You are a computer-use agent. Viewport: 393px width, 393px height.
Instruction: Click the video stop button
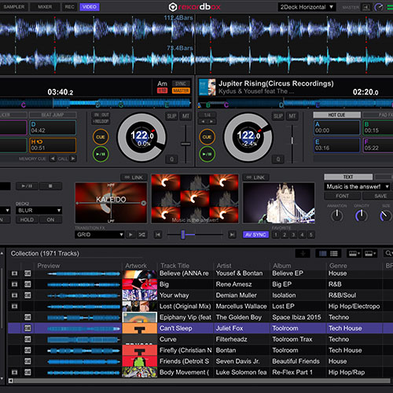50,186
